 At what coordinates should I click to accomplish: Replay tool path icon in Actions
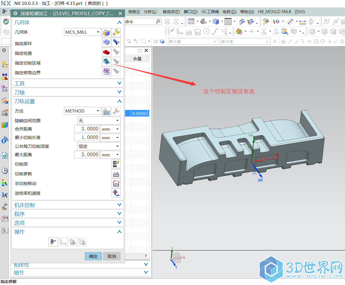click(63, 242)
